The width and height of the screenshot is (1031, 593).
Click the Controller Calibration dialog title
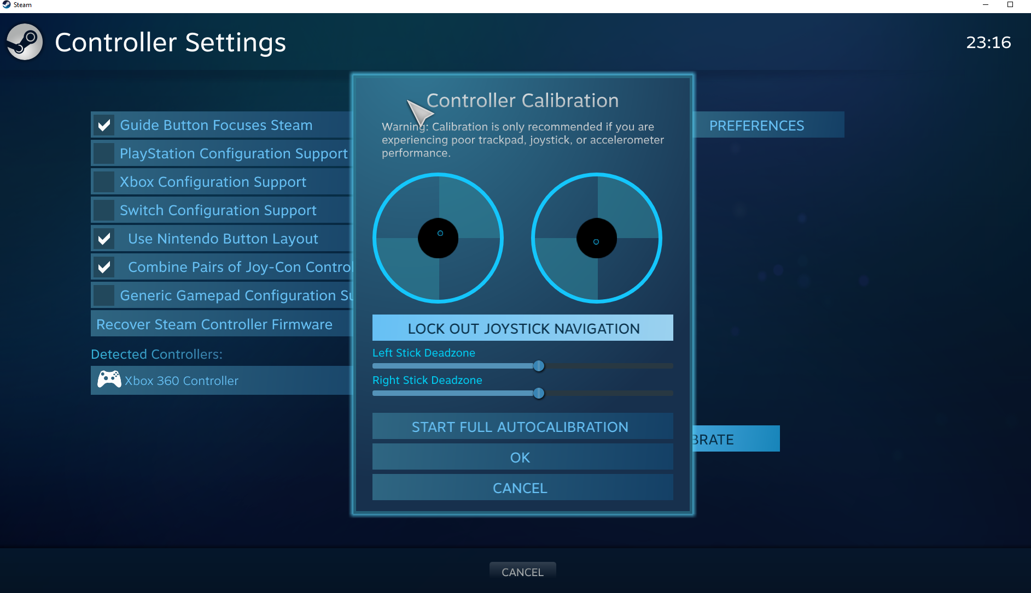pyautogui.click(x=522, y=100)
